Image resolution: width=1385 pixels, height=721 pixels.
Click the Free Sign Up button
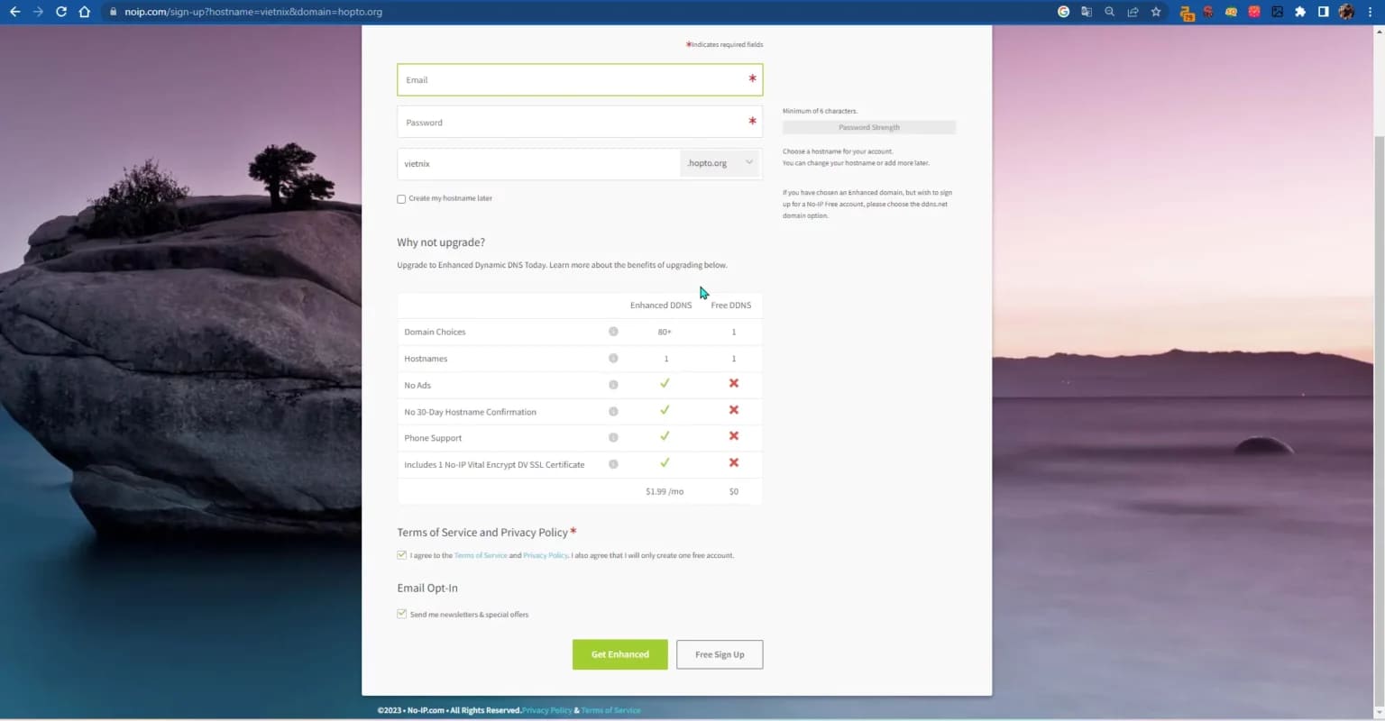click(x=720, y=654)
